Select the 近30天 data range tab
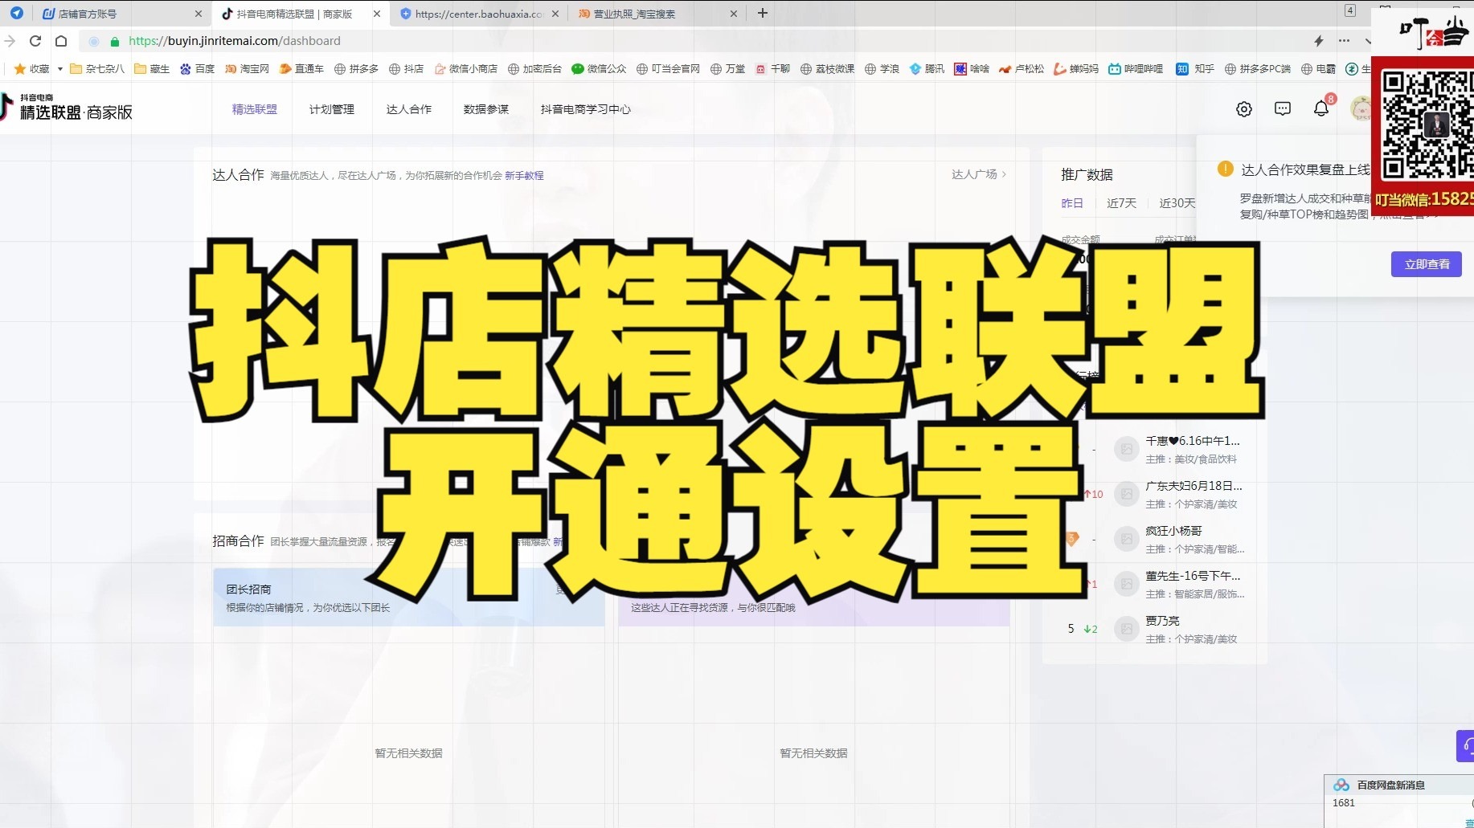Viewport: 1474px width, 828px height. click(x=1177, y=203)
